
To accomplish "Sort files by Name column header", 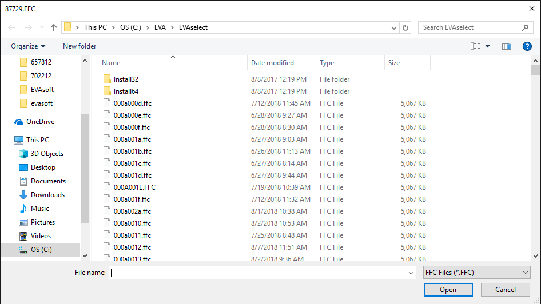I will coord(112,63).
